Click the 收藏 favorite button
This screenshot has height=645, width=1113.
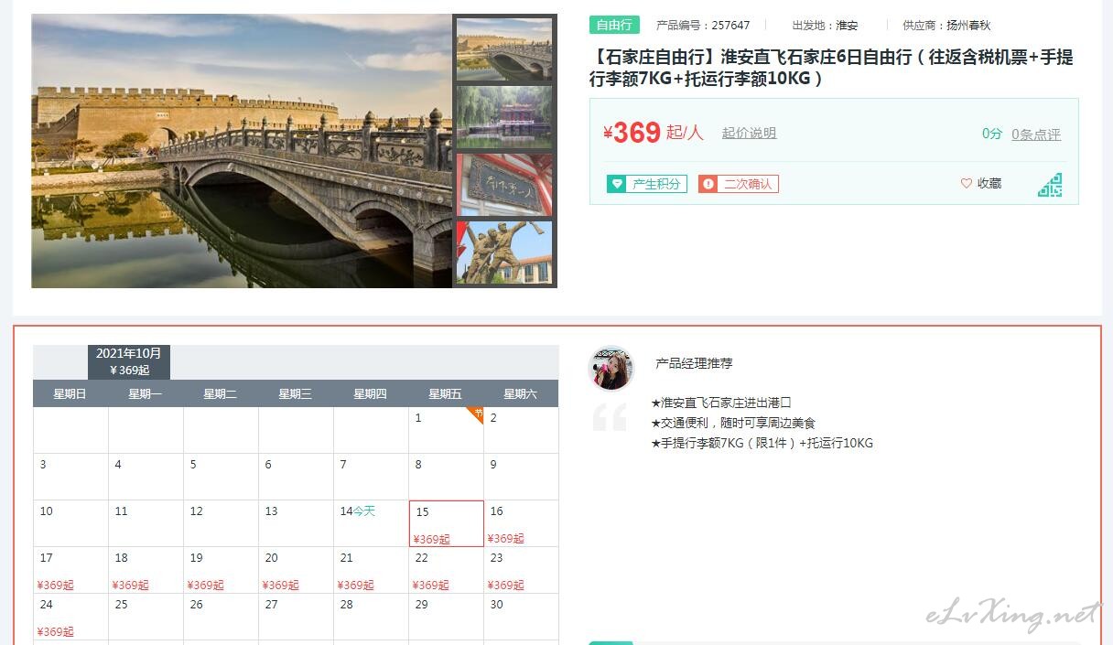pyautogui.click(x=981, y=184)
